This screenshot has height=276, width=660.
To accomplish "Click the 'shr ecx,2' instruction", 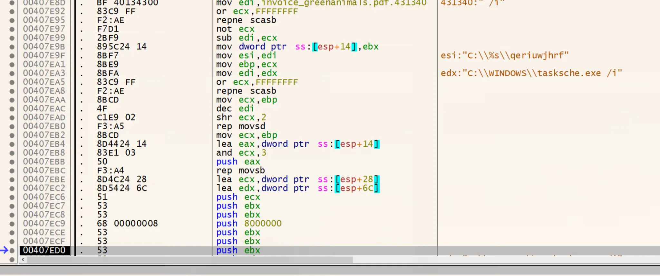I will tap(241, 117).
